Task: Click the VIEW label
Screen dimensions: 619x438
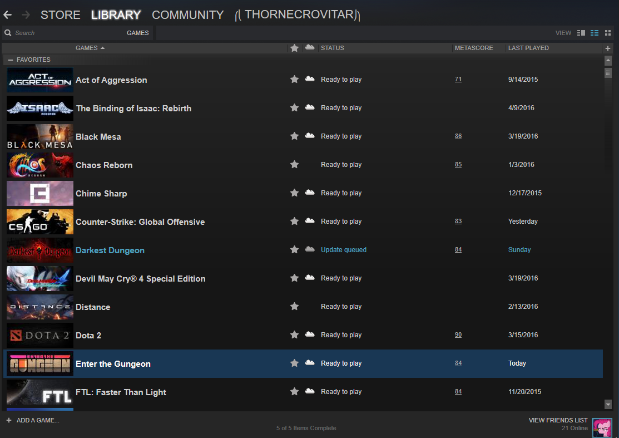Action: point(563,33)
